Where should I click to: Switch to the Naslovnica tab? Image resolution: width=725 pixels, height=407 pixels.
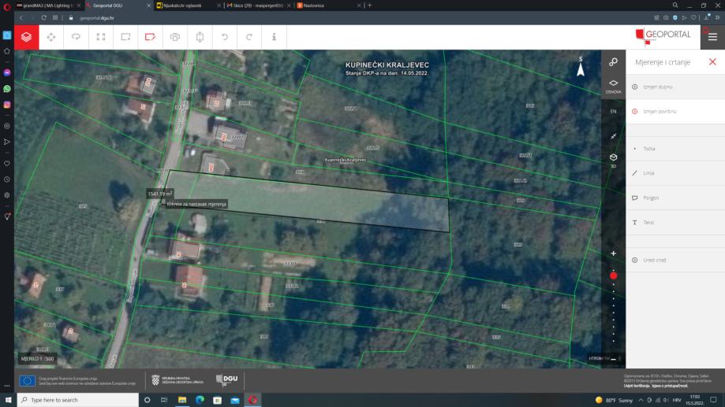click(327, 6)
